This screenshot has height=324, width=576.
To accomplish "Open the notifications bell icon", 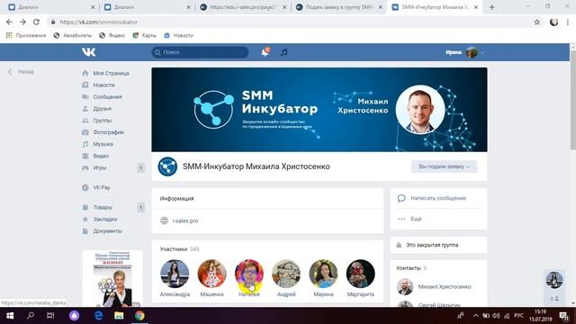I will point(265,52).
